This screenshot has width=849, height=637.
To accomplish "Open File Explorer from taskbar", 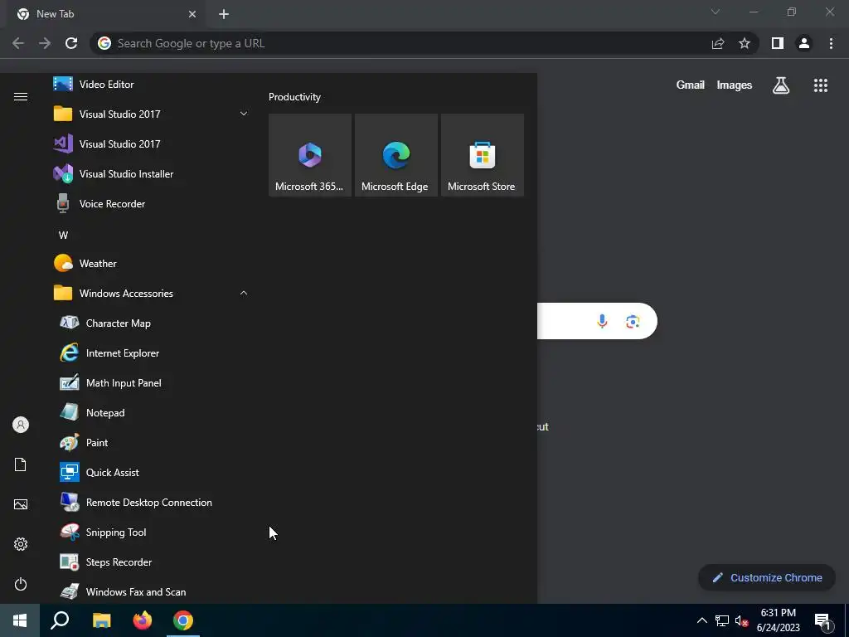I will (101, 620).
